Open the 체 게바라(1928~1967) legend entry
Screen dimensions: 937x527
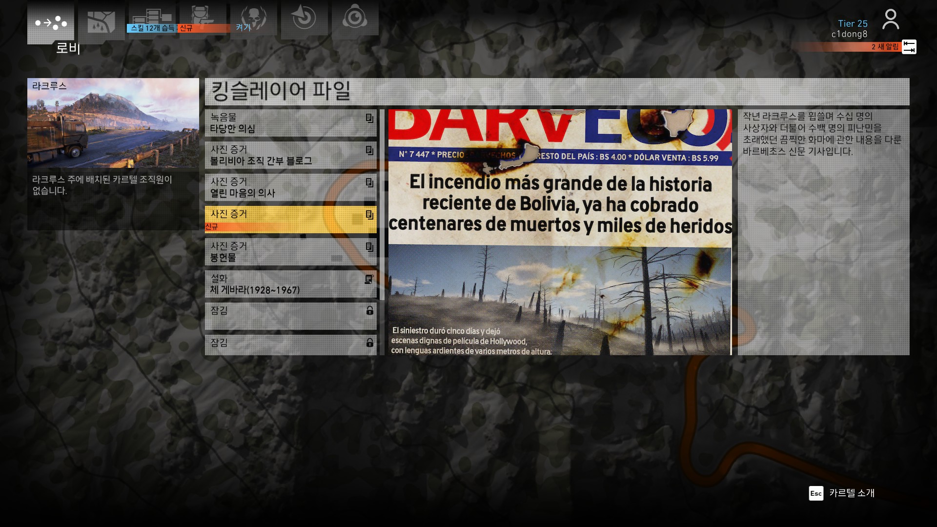click(x=290, y=284)
